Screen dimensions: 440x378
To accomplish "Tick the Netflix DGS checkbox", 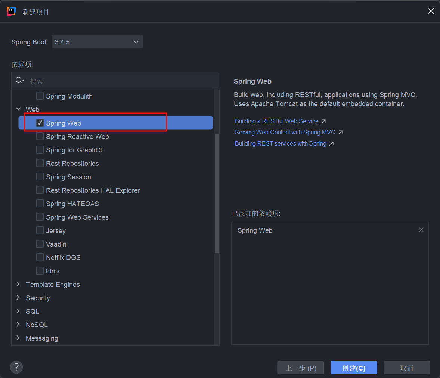I will [x=40, y=257].
